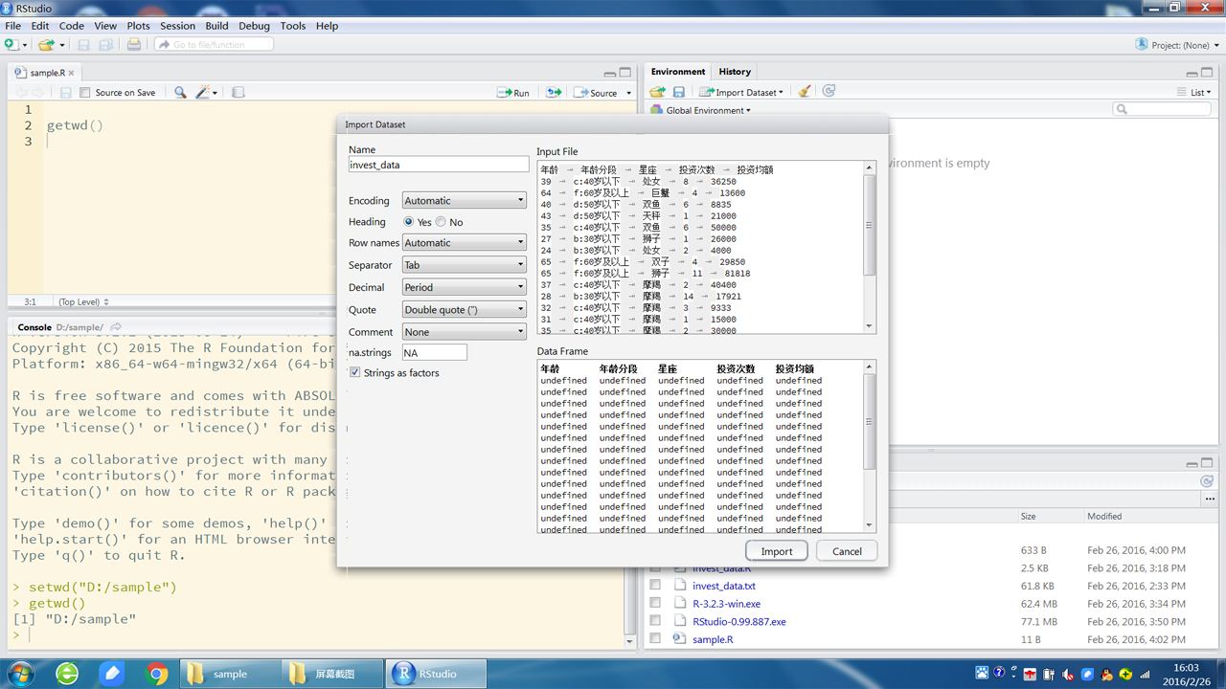Click the Compile Notebook icon
The image size is (1226, 689).
point(238,93)
